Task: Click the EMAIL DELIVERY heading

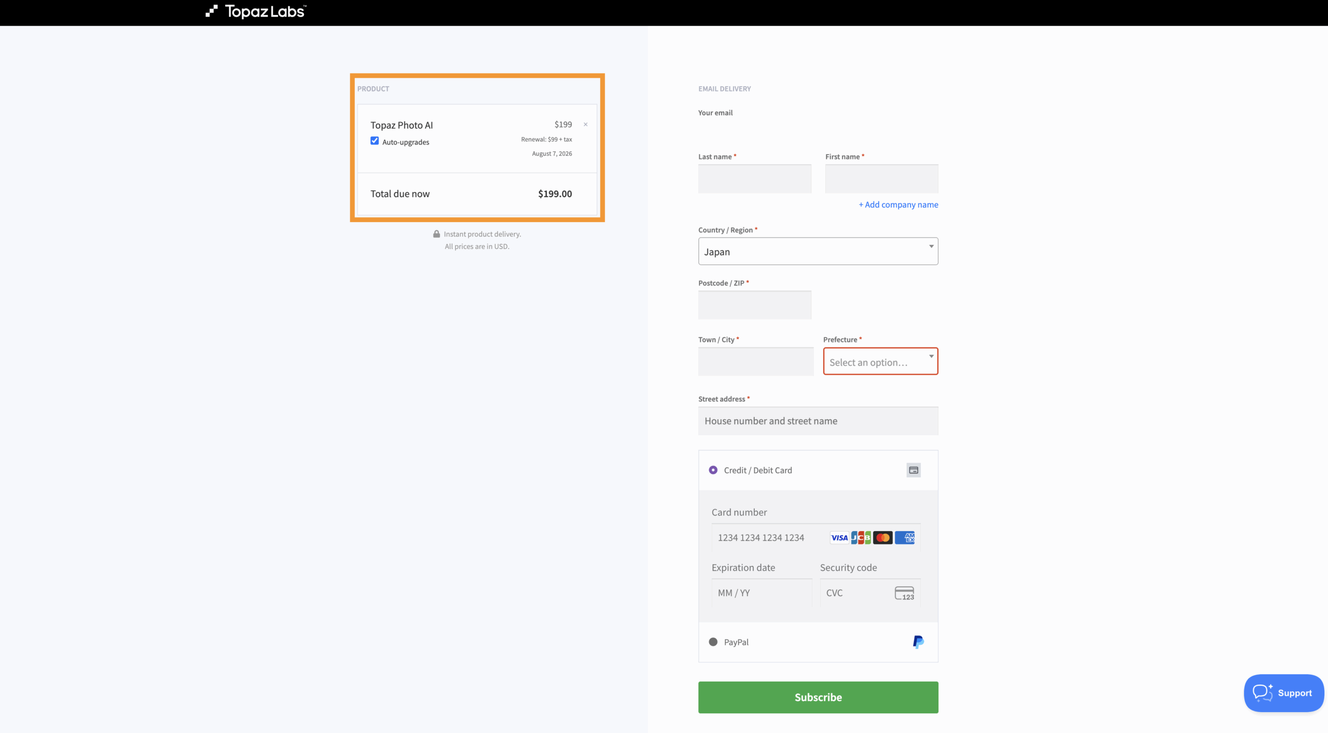Action: click(725, 89)
